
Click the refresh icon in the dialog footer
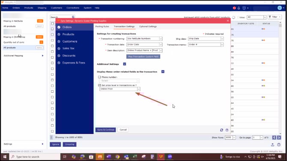point(221,130)
